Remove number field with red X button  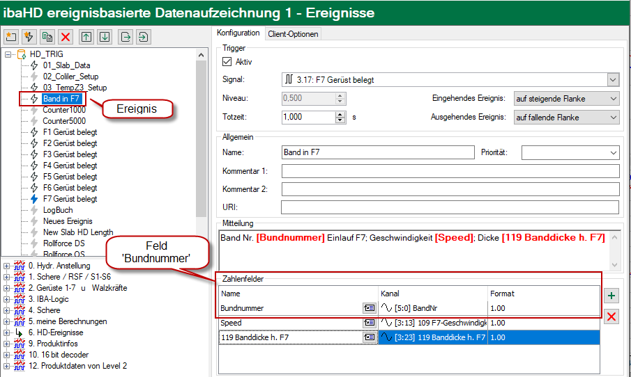click(611, 317)
